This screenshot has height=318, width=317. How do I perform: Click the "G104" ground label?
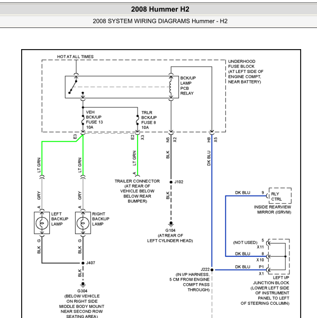click(x=170, y=230)
